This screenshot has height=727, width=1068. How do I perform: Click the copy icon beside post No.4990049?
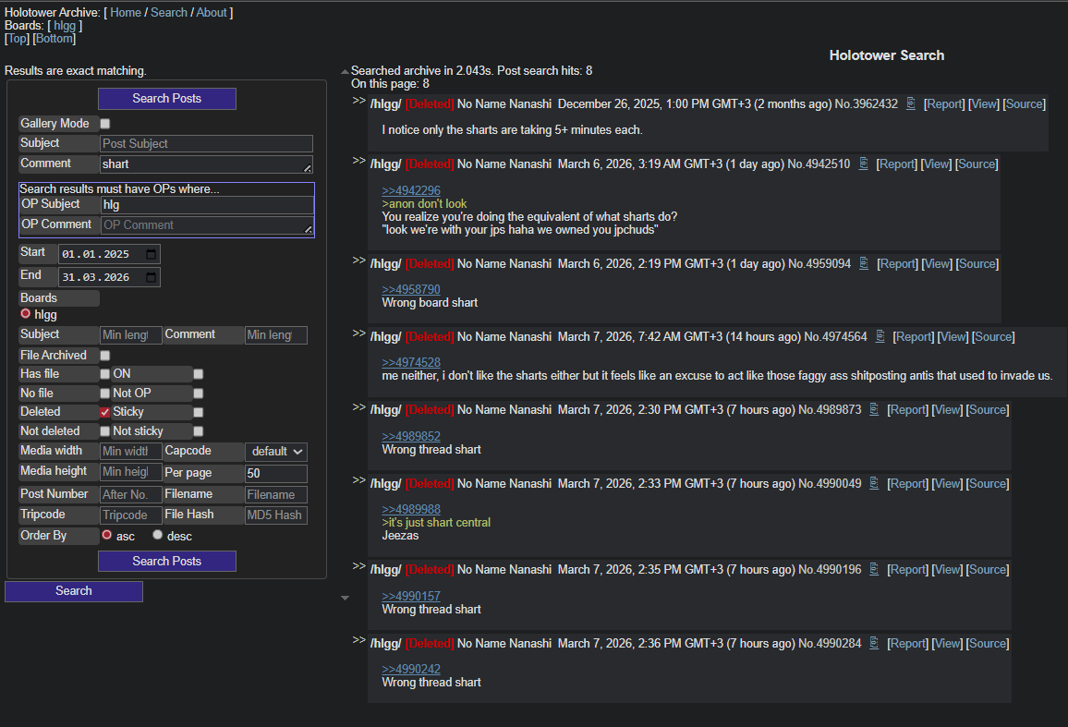874,482
